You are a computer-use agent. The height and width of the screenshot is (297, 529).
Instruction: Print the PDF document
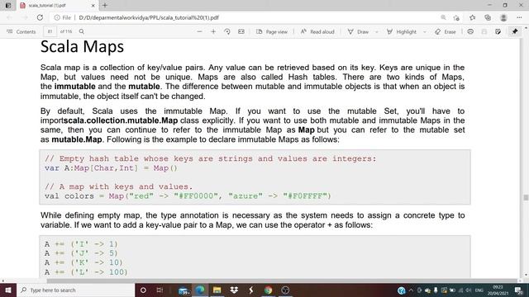click(x=470, y=31)
